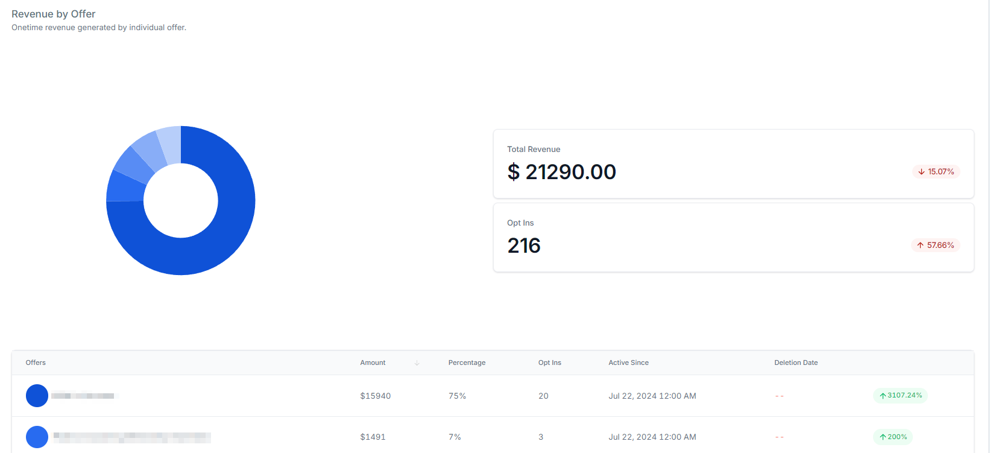Click the lightest blue donut chart segment
Viewport: 990px width, 453px height.
pyautogui.click(x=169, y=145)
